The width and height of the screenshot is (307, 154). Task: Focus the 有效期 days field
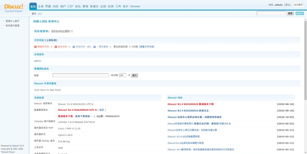123,75
